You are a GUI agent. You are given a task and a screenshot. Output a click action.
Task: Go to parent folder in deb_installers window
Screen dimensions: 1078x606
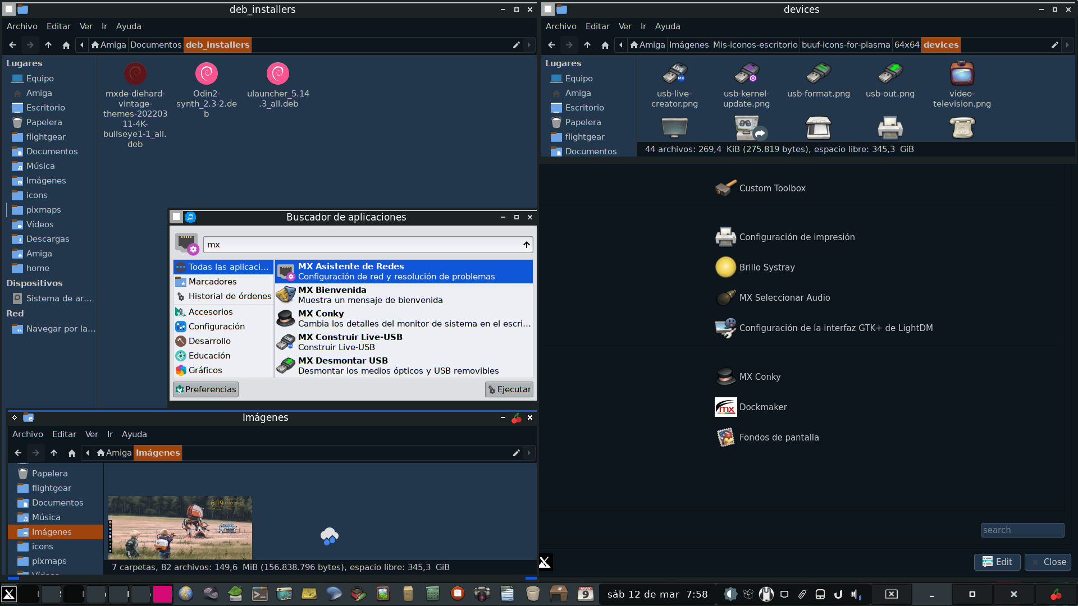point(48,45)
